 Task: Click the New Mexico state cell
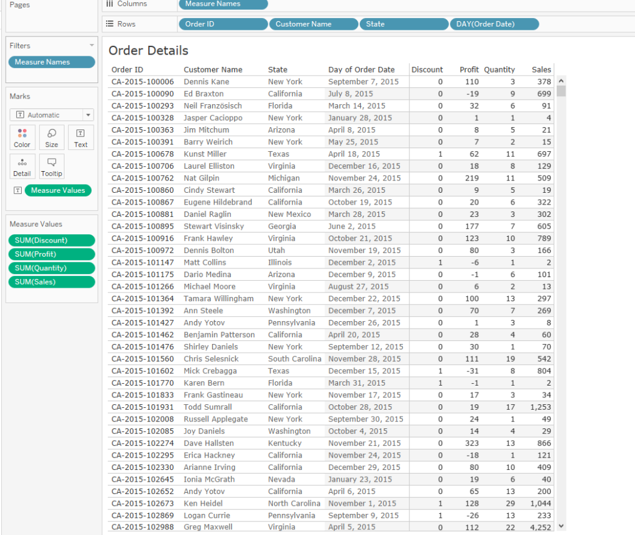point(290,214)
